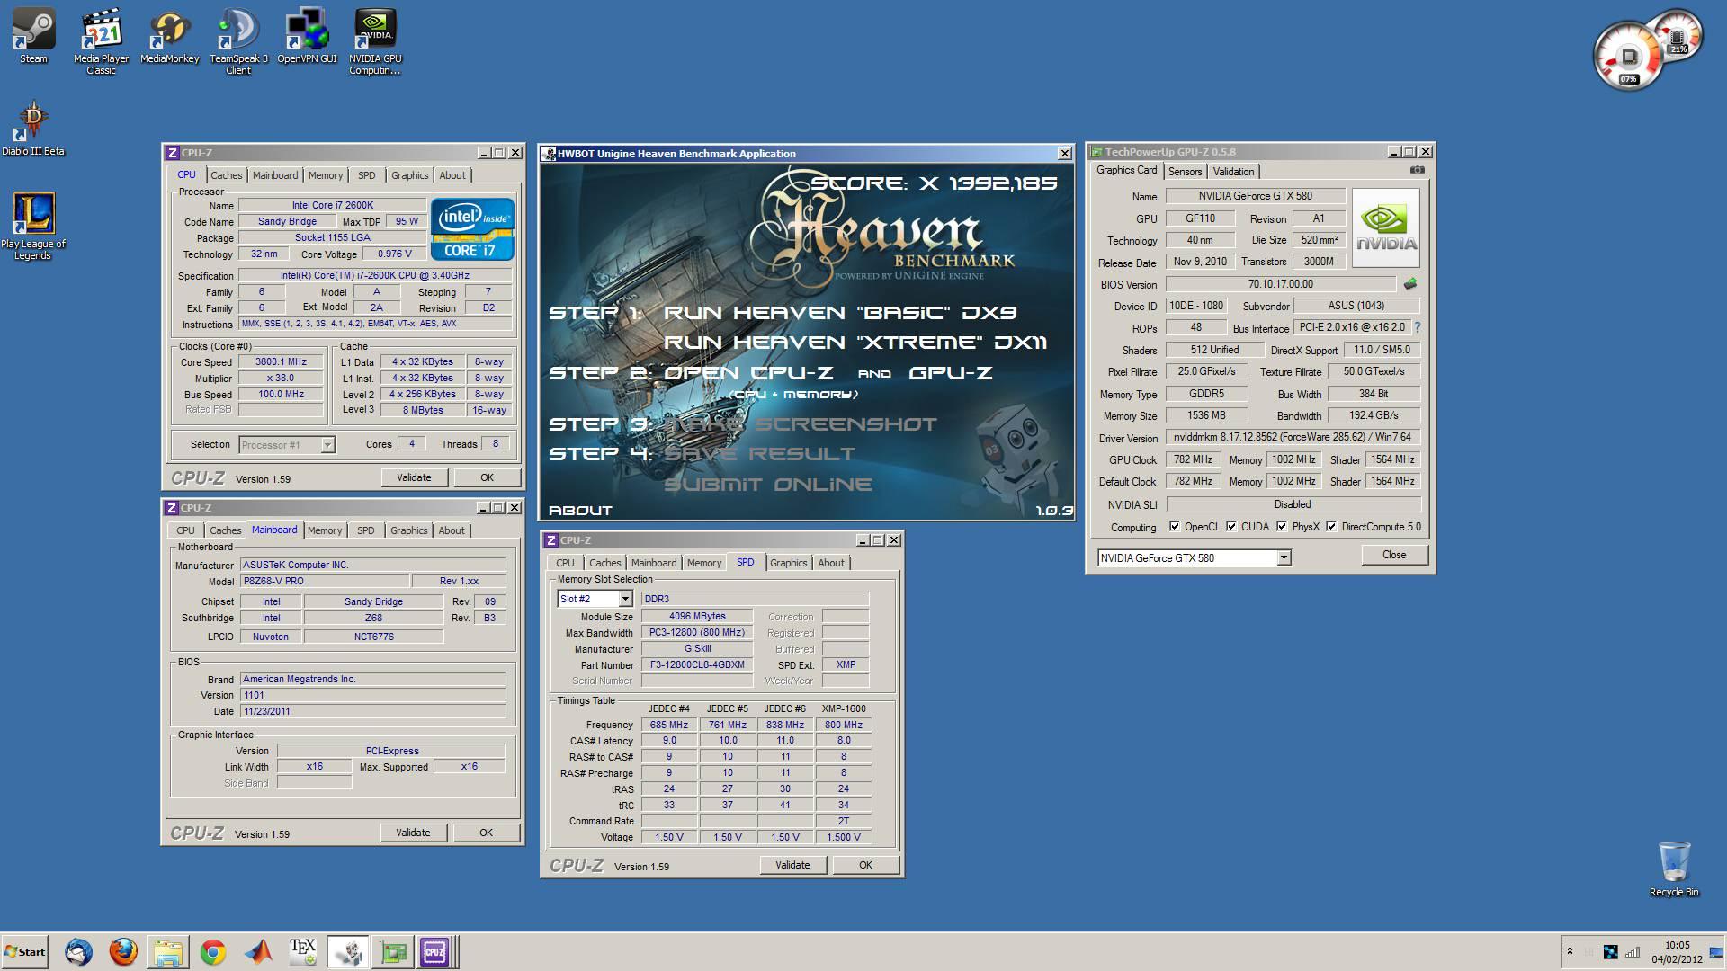
Task: Switch to CPU-Z taskbar item
Action: [x=435, y=951]
